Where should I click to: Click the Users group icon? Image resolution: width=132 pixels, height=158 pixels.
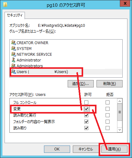tap(14, 72)
